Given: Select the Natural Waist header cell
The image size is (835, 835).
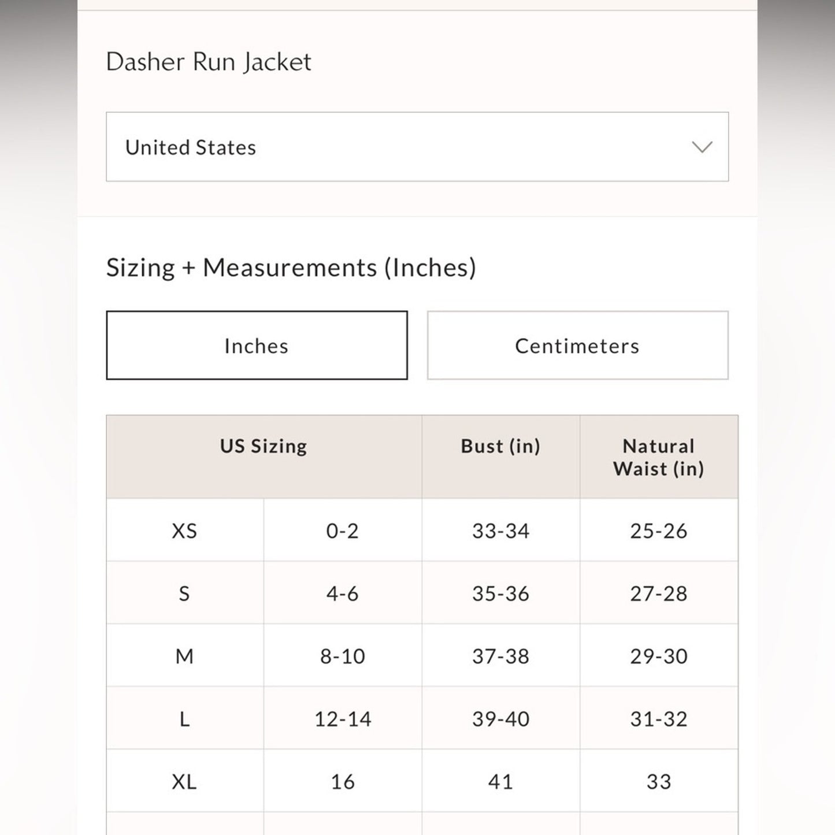Looking at the screenshot, I should pos(659,457).
